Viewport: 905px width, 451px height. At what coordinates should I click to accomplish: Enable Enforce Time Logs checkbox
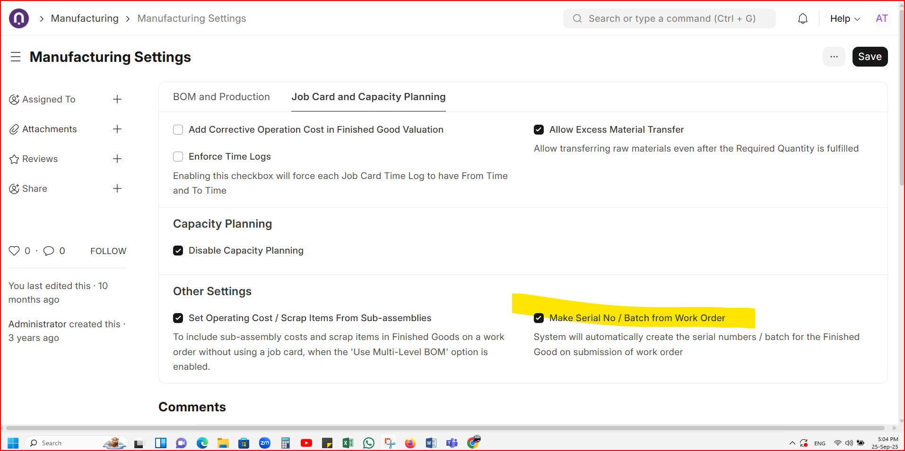click(x=178, y=156)
